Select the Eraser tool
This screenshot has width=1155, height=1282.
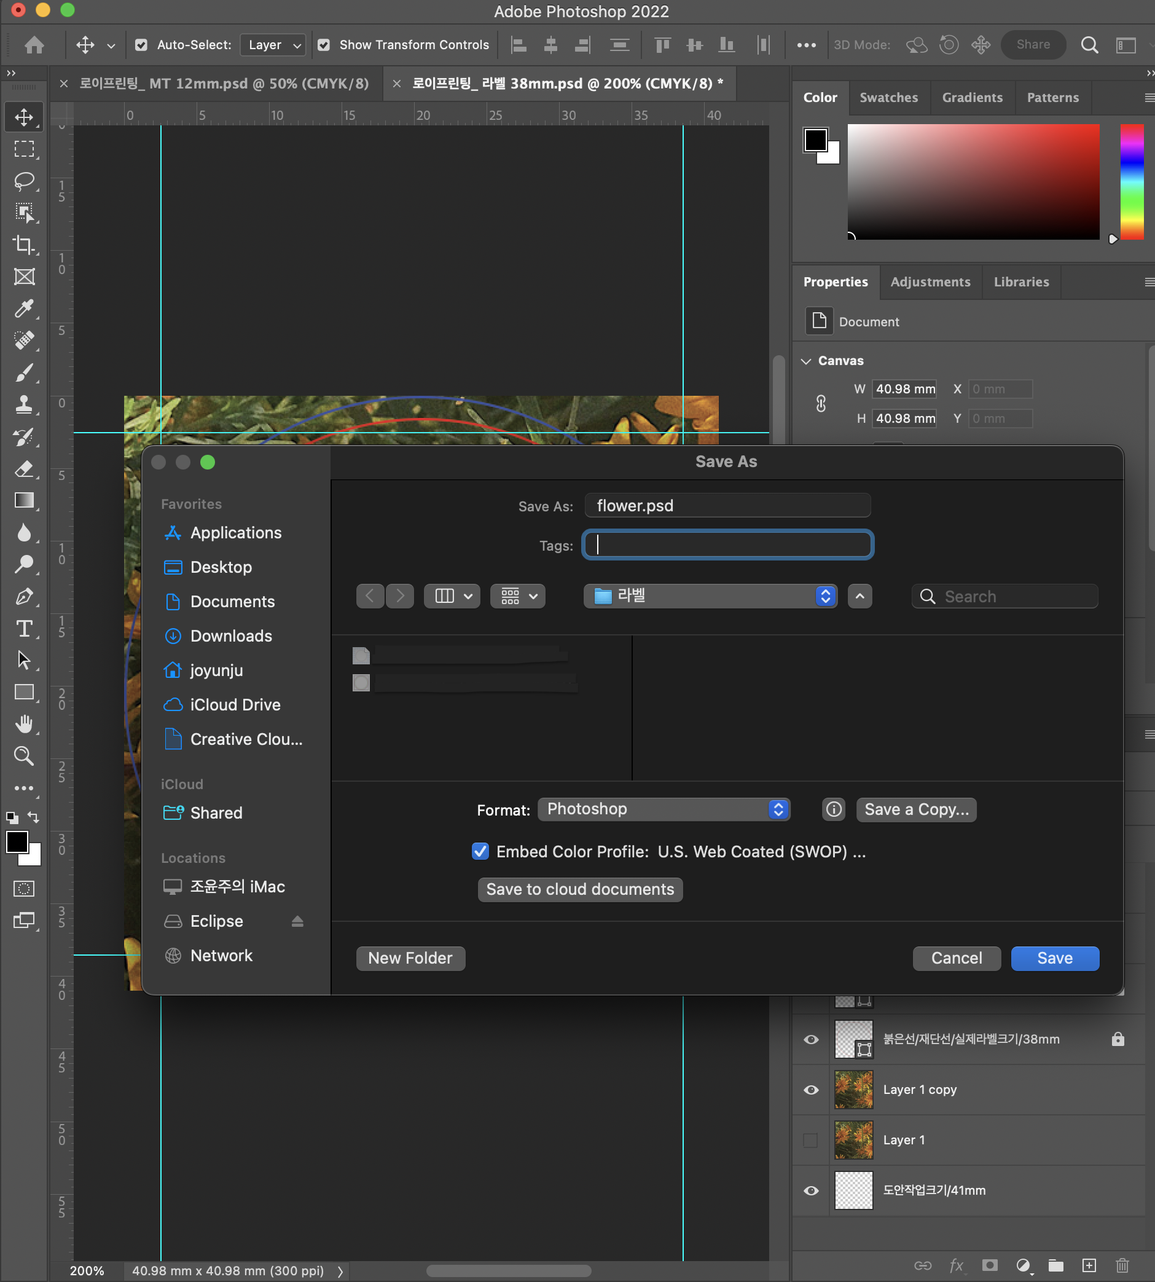click(x=24, y=468)
